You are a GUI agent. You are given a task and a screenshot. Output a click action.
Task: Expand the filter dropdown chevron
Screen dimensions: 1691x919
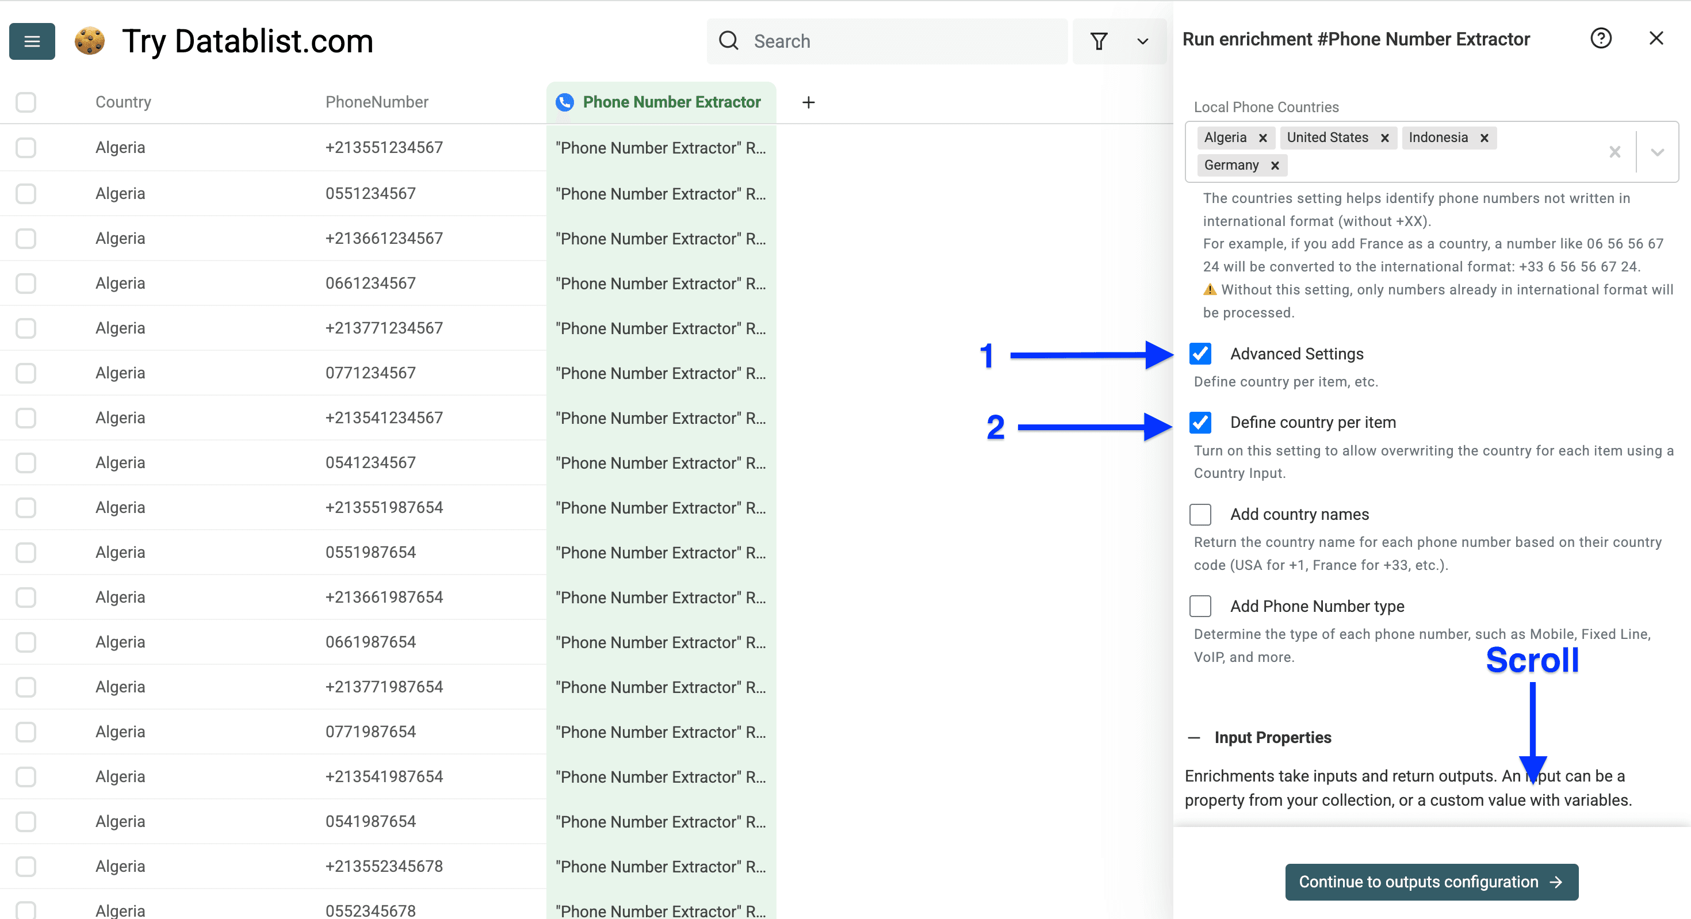1142,41
